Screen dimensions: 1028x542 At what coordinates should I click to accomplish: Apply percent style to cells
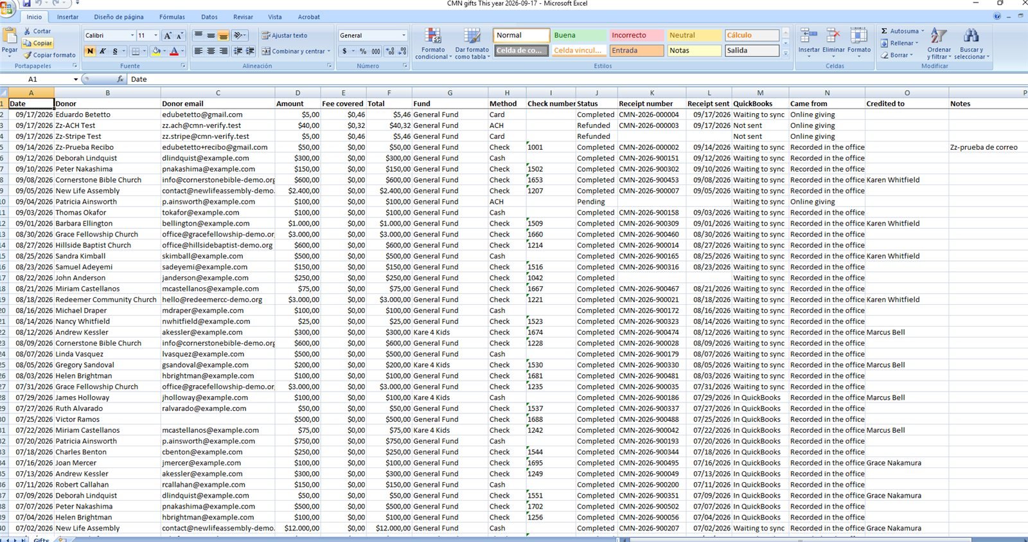coord(363,51)
